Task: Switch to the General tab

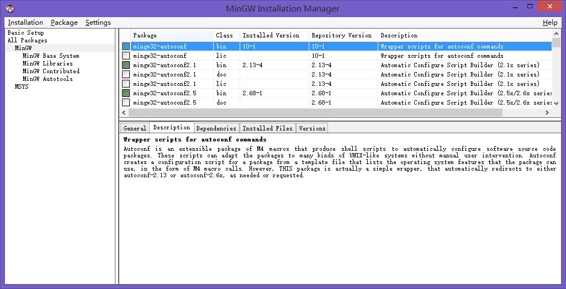Action: [x=134, y=128]
